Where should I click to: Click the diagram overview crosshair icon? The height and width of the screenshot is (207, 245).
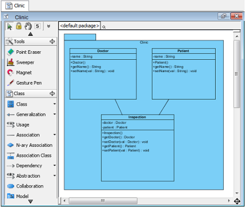tap(237, 201)
